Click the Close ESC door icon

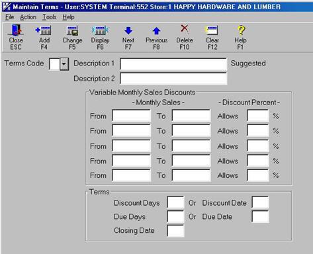pyautogui.click(x=16, y=30)
